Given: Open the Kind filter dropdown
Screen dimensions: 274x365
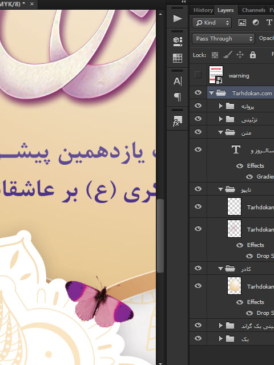Looking at the screenshot, I should (212, 23).
